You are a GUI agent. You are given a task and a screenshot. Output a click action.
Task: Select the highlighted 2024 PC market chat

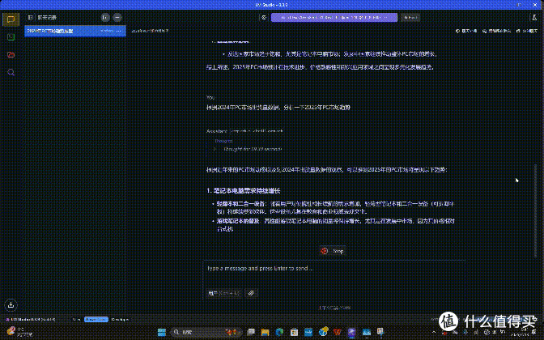[75, 31]
